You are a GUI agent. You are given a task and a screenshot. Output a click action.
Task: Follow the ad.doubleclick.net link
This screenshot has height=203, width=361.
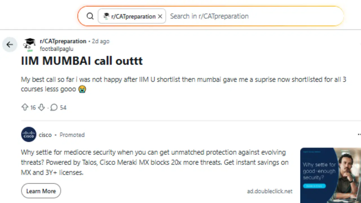[270, 191]
